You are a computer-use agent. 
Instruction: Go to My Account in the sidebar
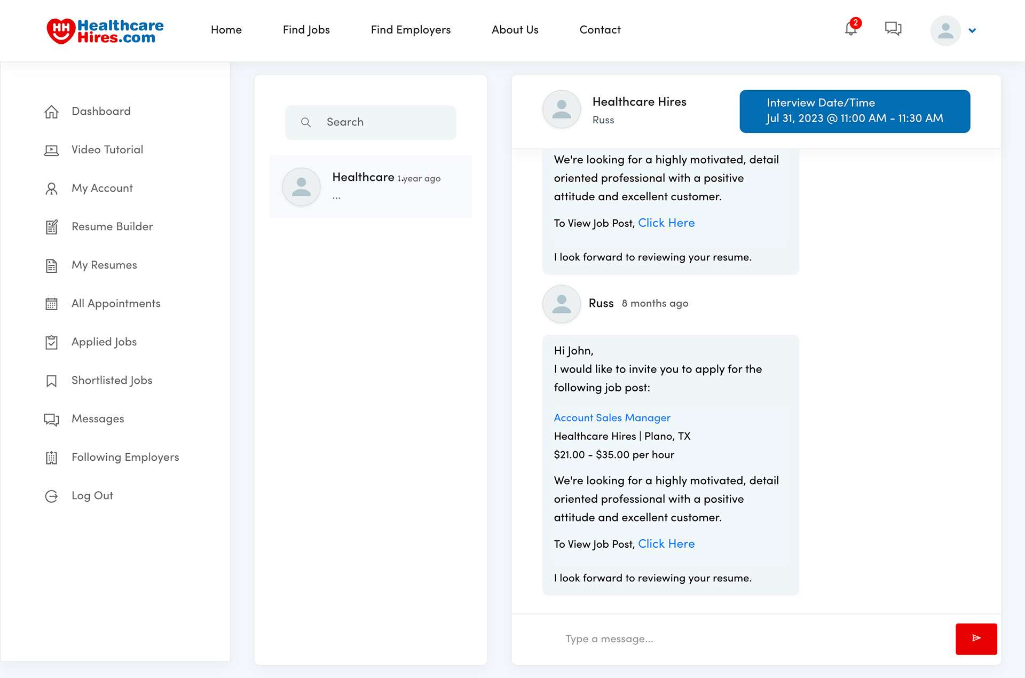coord(102,188)
